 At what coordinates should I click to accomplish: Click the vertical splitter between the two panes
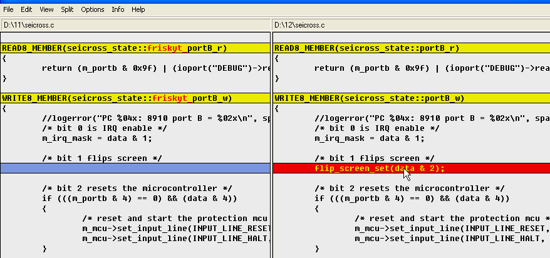click(271, 144)
